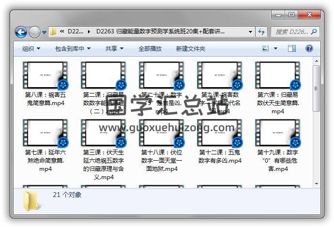Image resolution: width=334 pixels, height=228 pixels.
Task: Click the change view icon
Action: click(x=265, y=48)
